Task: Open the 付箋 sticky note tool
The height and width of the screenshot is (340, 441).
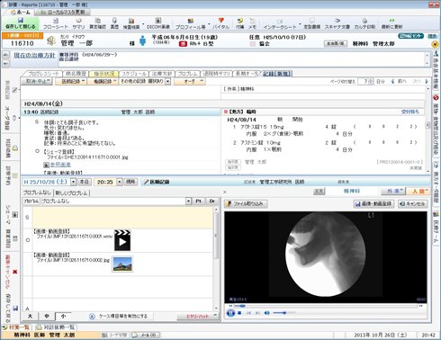Action: [239, 23]
